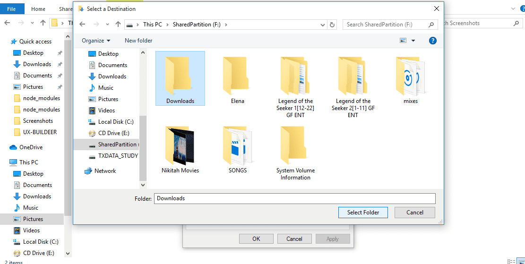Select Local Disk (C:) in dialog tree
This screenshot has width=525, height=264.
coord(116,122)
